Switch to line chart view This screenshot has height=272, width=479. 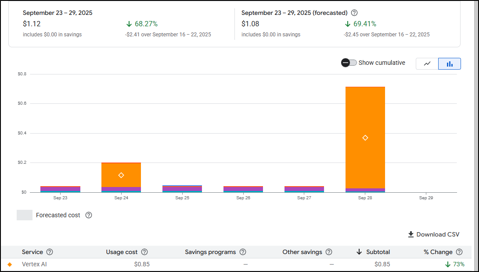pyautogui.click(x=427, y=64)
